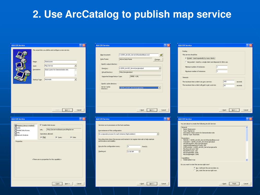Image resolution: width=260 pixels, height=195 pixels.
Task: Click scroll-down arrow in service summary list
Action: pos(247,160)
